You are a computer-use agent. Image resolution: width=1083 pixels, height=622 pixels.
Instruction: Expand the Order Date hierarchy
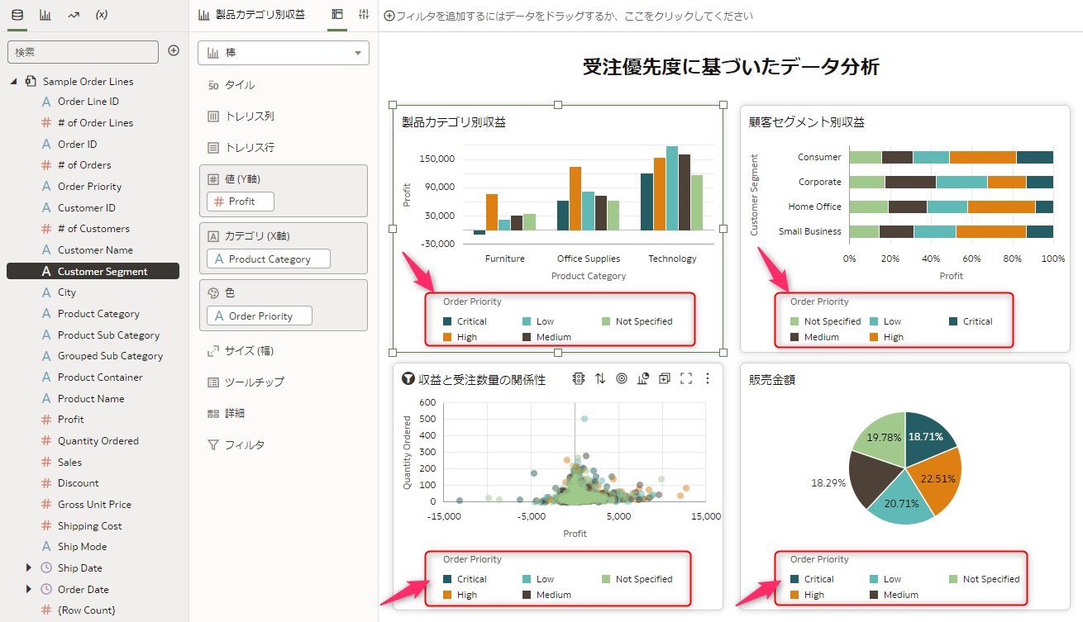coord(29,589)
